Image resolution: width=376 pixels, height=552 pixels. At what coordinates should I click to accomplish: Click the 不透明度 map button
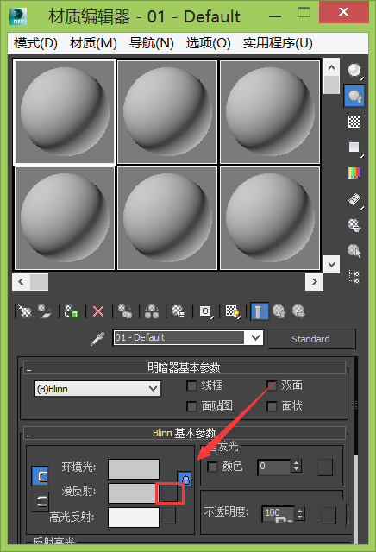[329, 516]
